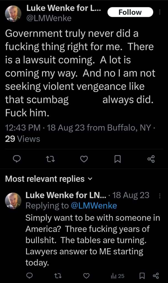
Task: Bookmark the main tweet
Action: [x=118, y=159]
